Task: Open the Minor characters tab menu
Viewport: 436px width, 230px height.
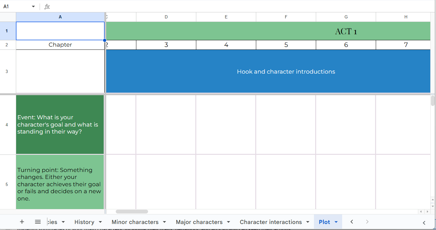Action: click(164, 222)
